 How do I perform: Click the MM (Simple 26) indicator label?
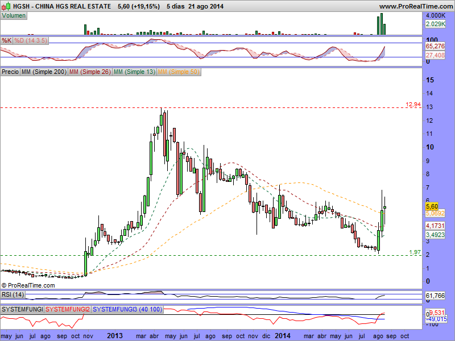coord(90,72)
